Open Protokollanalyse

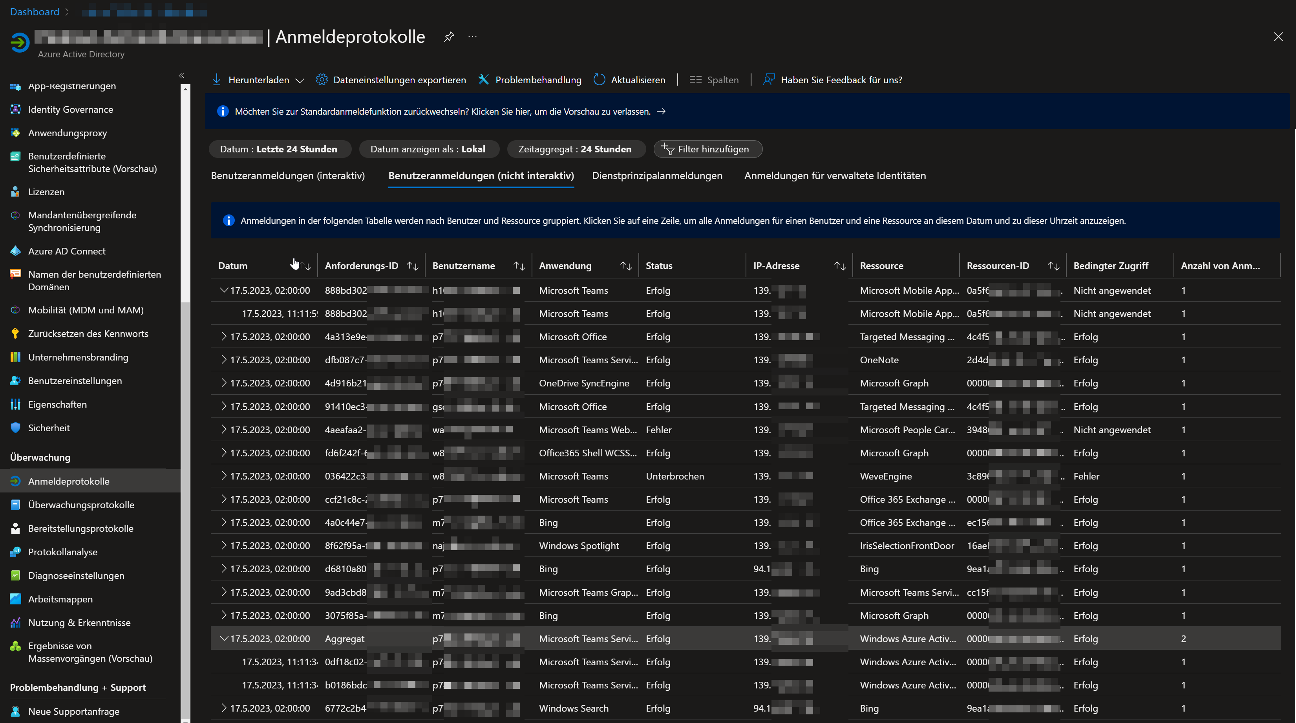tap(63, 552)
